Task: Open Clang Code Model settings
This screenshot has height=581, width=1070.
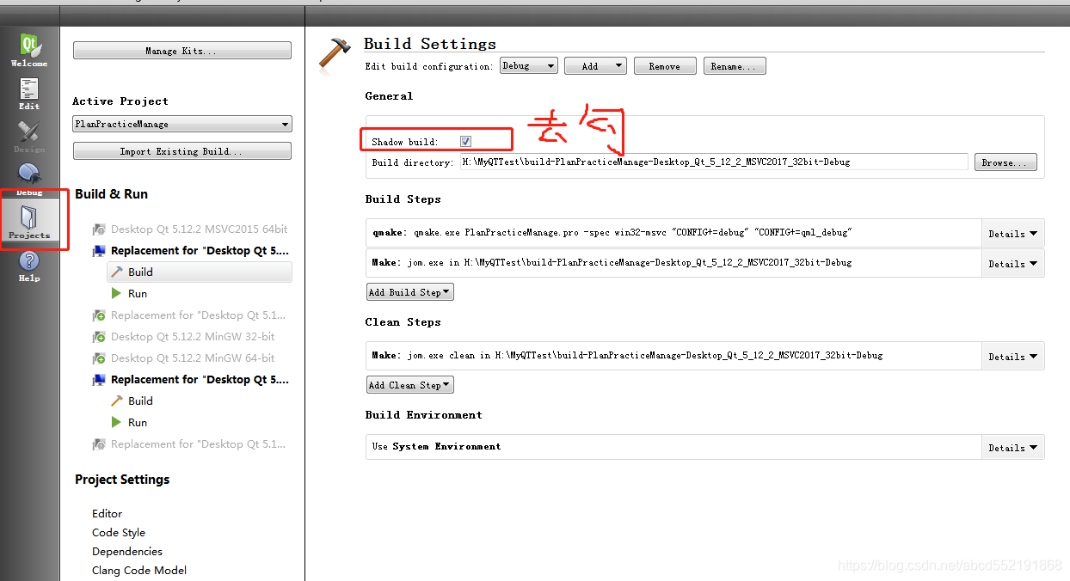Action: coord(139,570)
